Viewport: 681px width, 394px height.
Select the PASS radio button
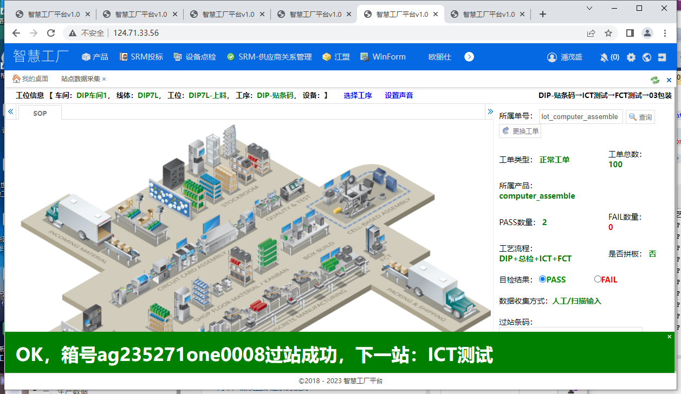(x=542, y=279)
